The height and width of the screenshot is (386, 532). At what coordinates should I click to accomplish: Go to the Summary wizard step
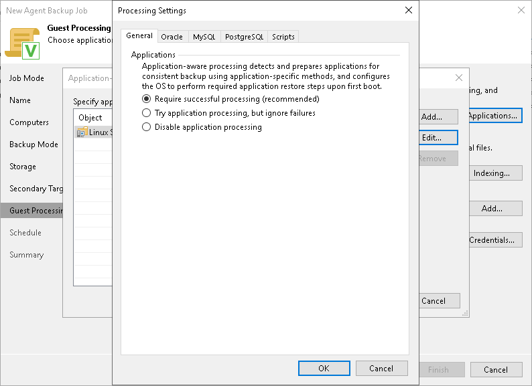click(x=26, y=254)
